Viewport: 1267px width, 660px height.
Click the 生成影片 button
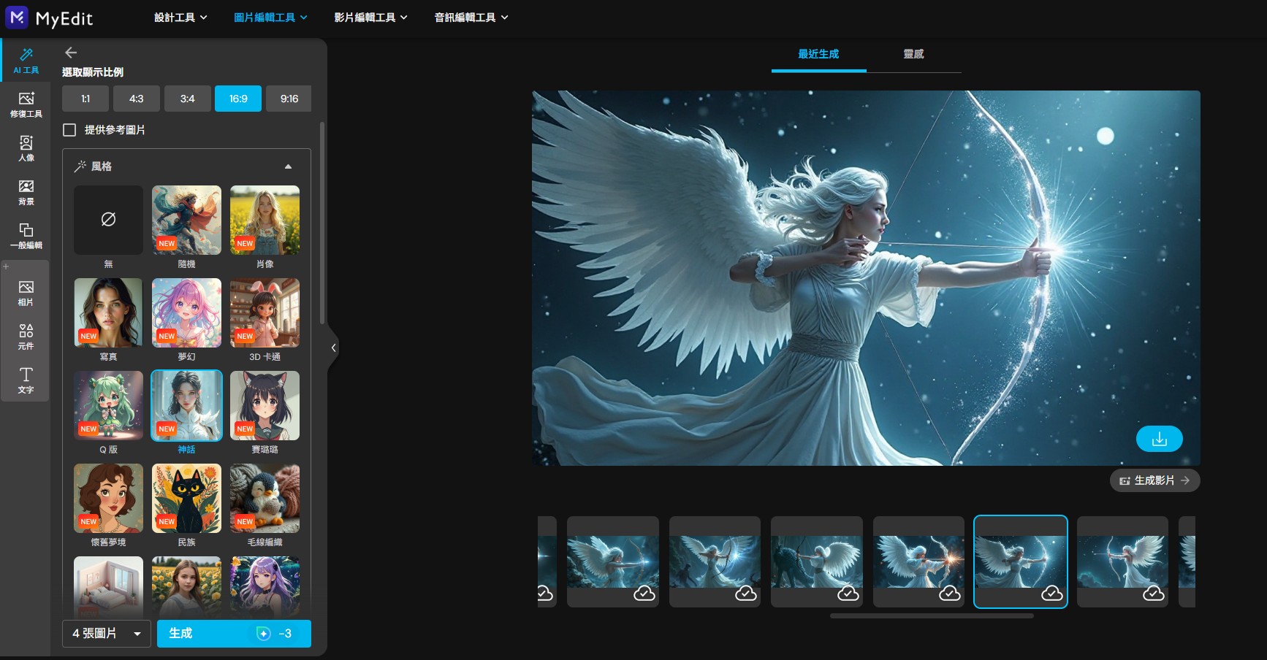[1154, 480]
